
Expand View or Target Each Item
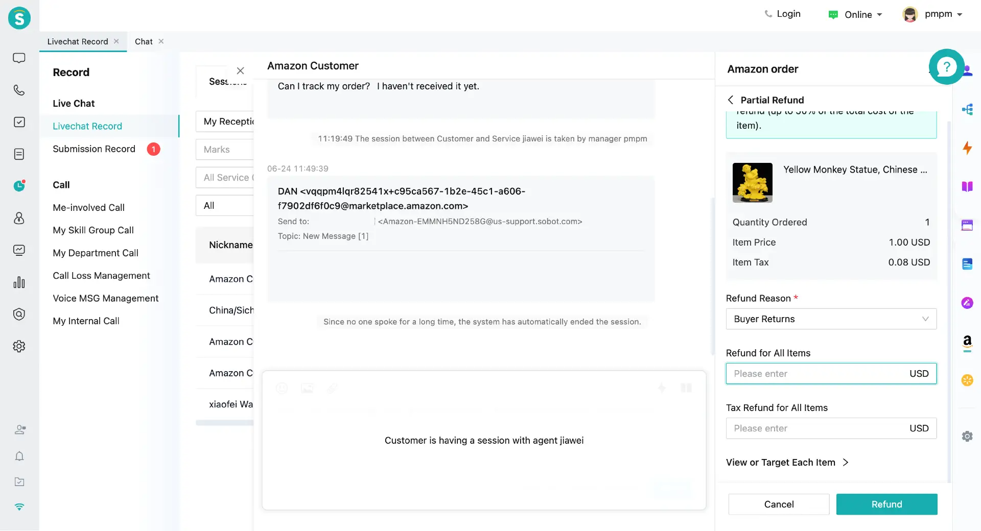[787, 463]
